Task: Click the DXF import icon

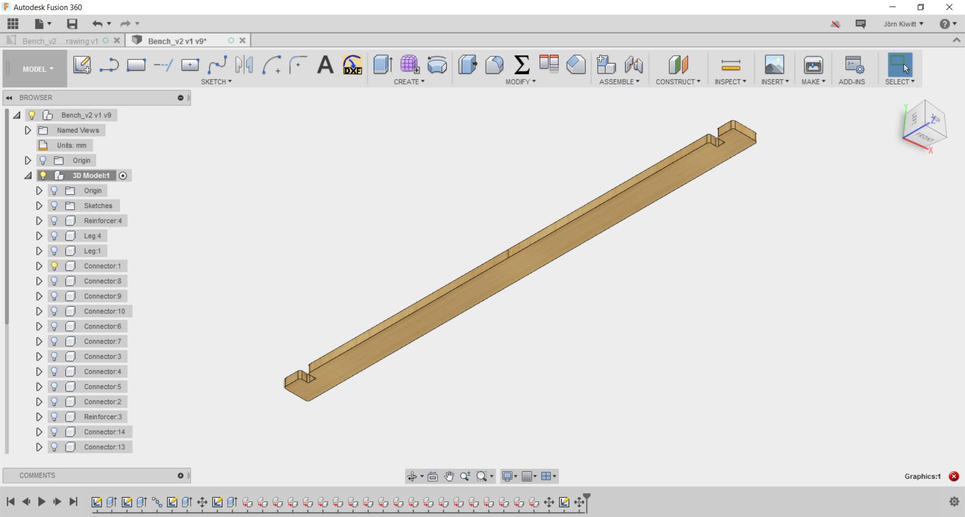Action: (352, 65)
